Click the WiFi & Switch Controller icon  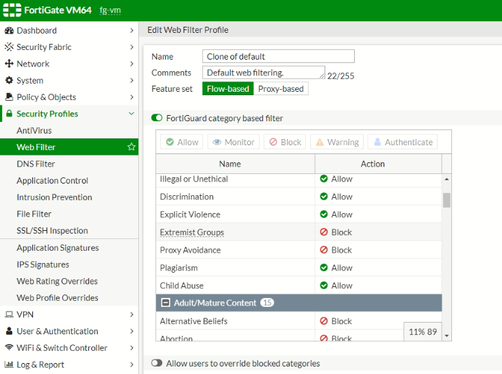[9, 347]
